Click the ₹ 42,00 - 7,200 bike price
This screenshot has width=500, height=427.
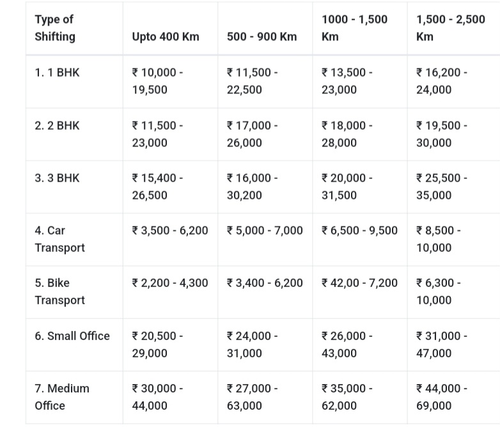click(359, 283)
